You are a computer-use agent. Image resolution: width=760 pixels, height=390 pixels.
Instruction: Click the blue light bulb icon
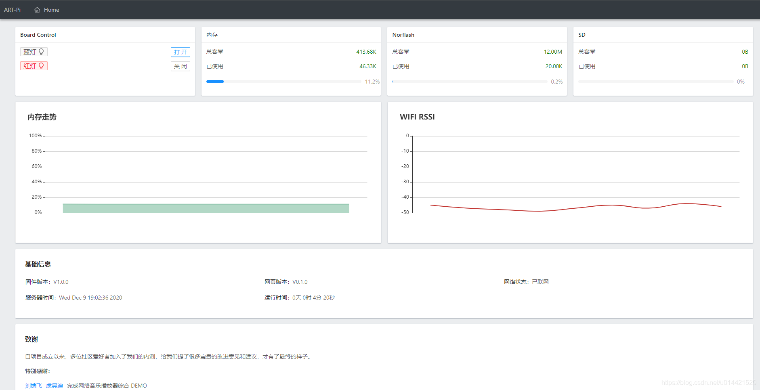[x=41, y=52]
